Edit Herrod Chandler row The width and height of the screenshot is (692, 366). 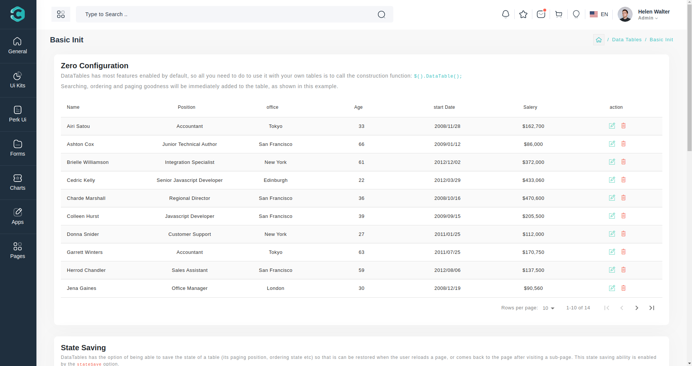[612, 270]
